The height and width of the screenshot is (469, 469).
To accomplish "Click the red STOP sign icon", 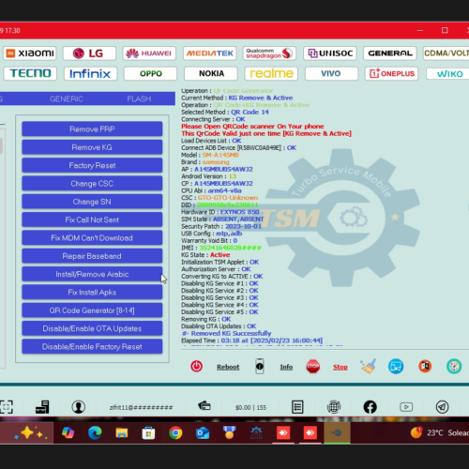I will click(313, 366).
